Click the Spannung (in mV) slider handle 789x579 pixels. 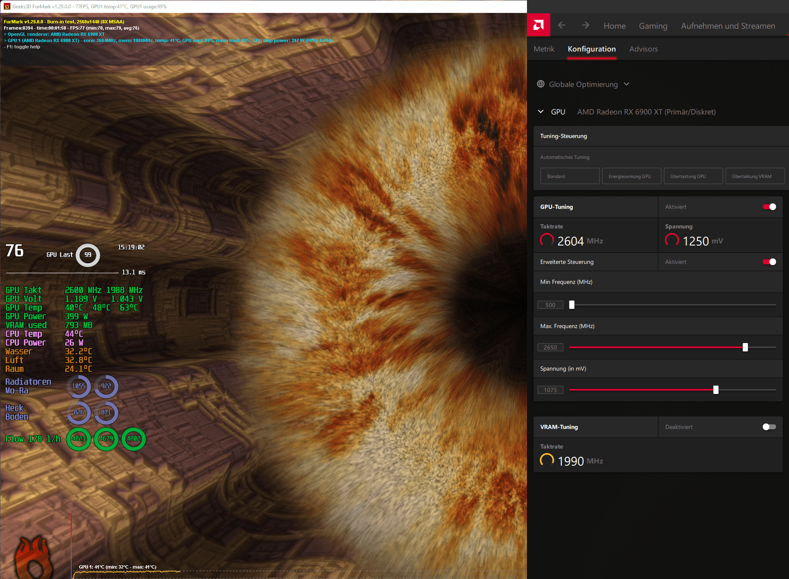click(x=716, y=390)
